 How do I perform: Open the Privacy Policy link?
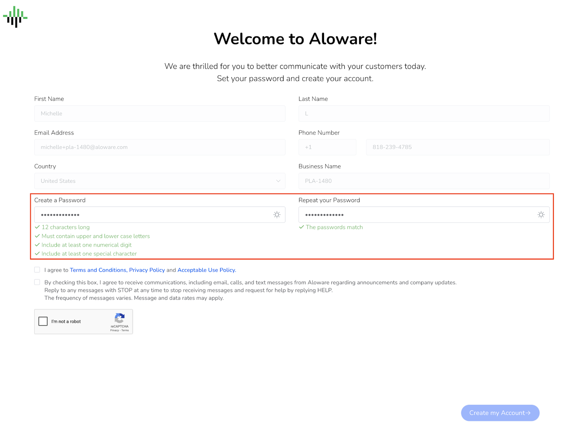147,270
